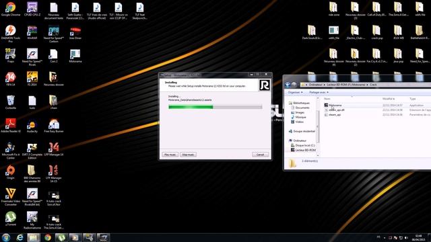Viewport: 431px width, 242px height.
Task: Open Google Chrome desktop shortcut
Action: [11, 9]
